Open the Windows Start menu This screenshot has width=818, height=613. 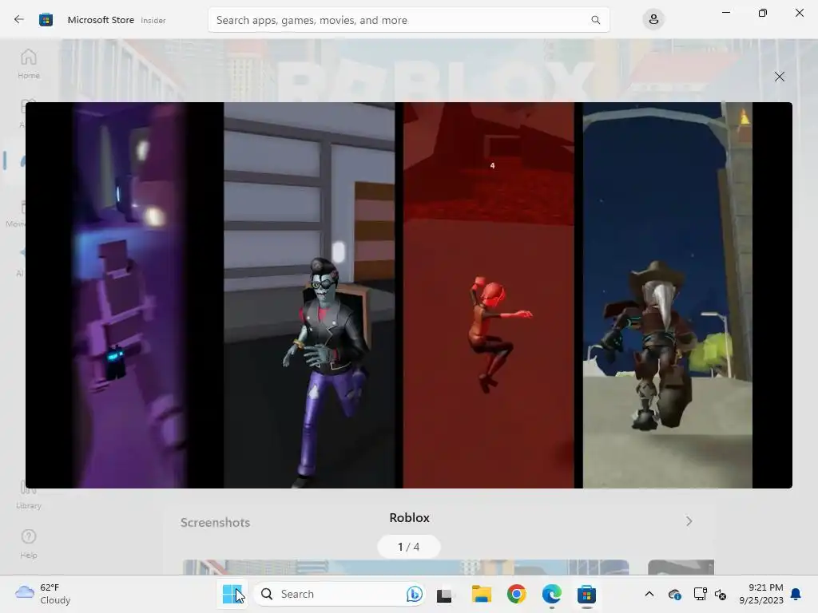(232, 594)
